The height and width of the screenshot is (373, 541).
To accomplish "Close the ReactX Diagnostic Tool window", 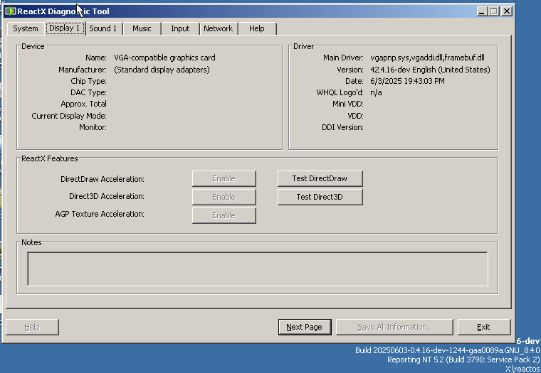I will (507, 11).
